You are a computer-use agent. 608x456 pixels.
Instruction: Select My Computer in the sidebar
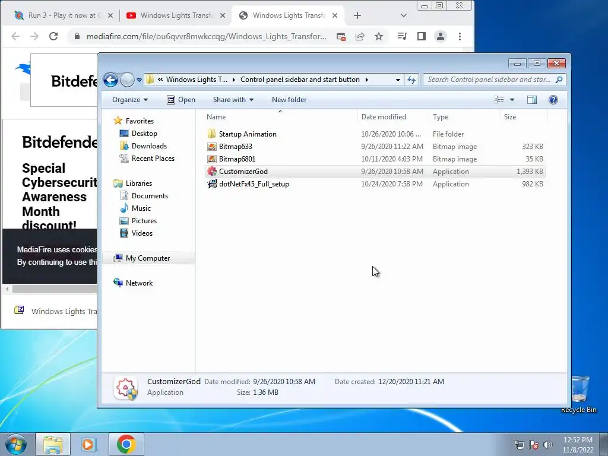click(147, 258)
